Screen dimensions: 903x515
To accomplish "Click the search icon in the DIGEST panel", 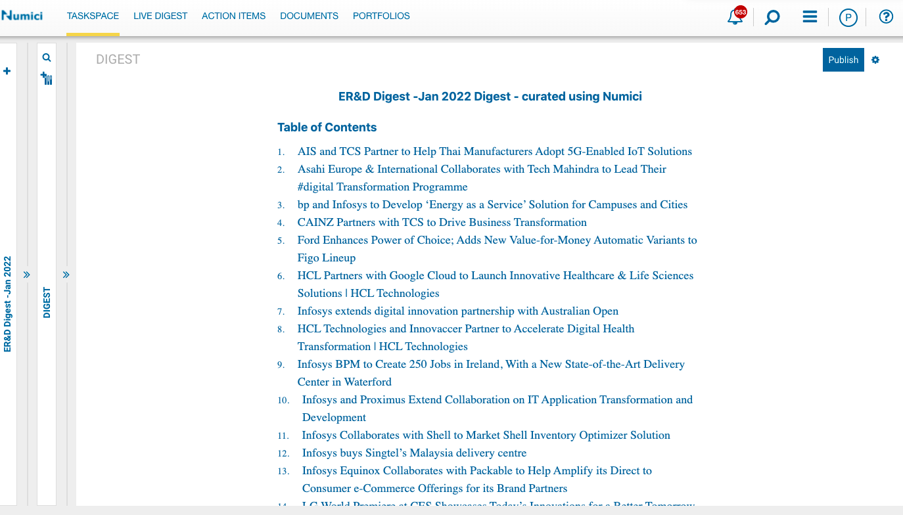I will (47, 58).
